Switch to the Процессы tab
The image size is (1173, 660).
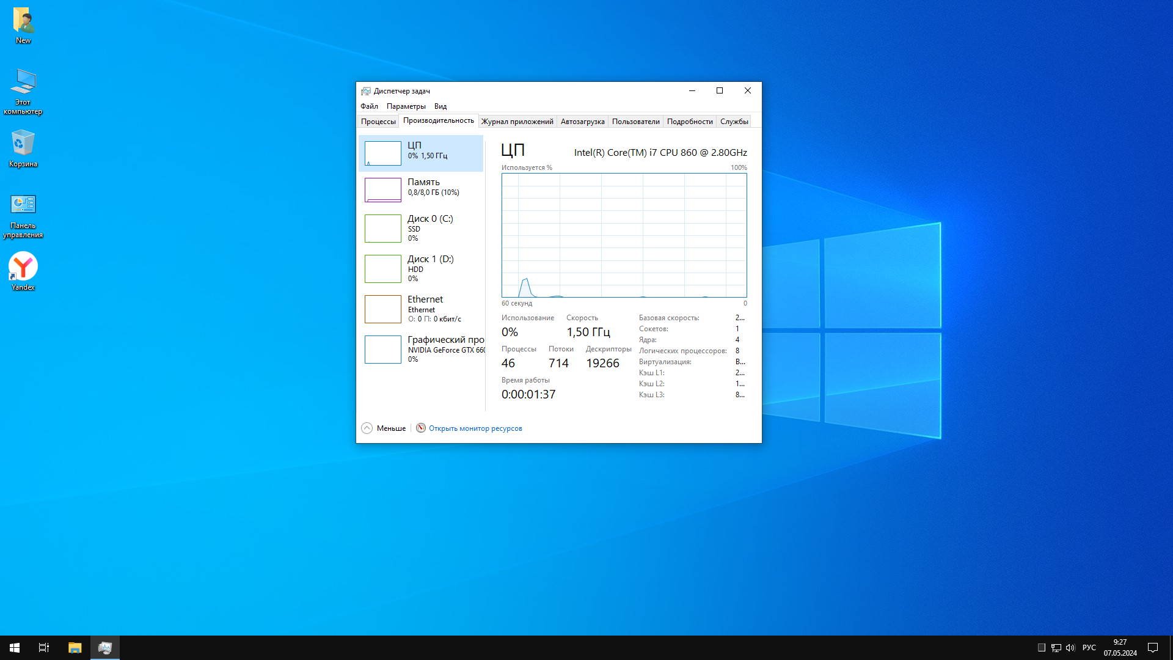point(378,122)
